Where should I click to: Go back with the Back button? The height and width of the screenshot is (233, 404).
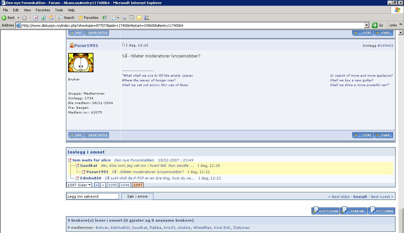click(x=8, y=18)
